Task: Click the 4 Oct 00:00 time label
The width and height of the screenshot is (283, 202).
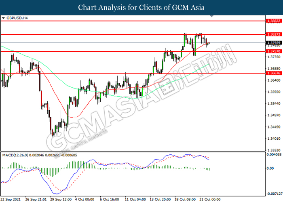Action: pyautogui.click(x=84, y=200)
